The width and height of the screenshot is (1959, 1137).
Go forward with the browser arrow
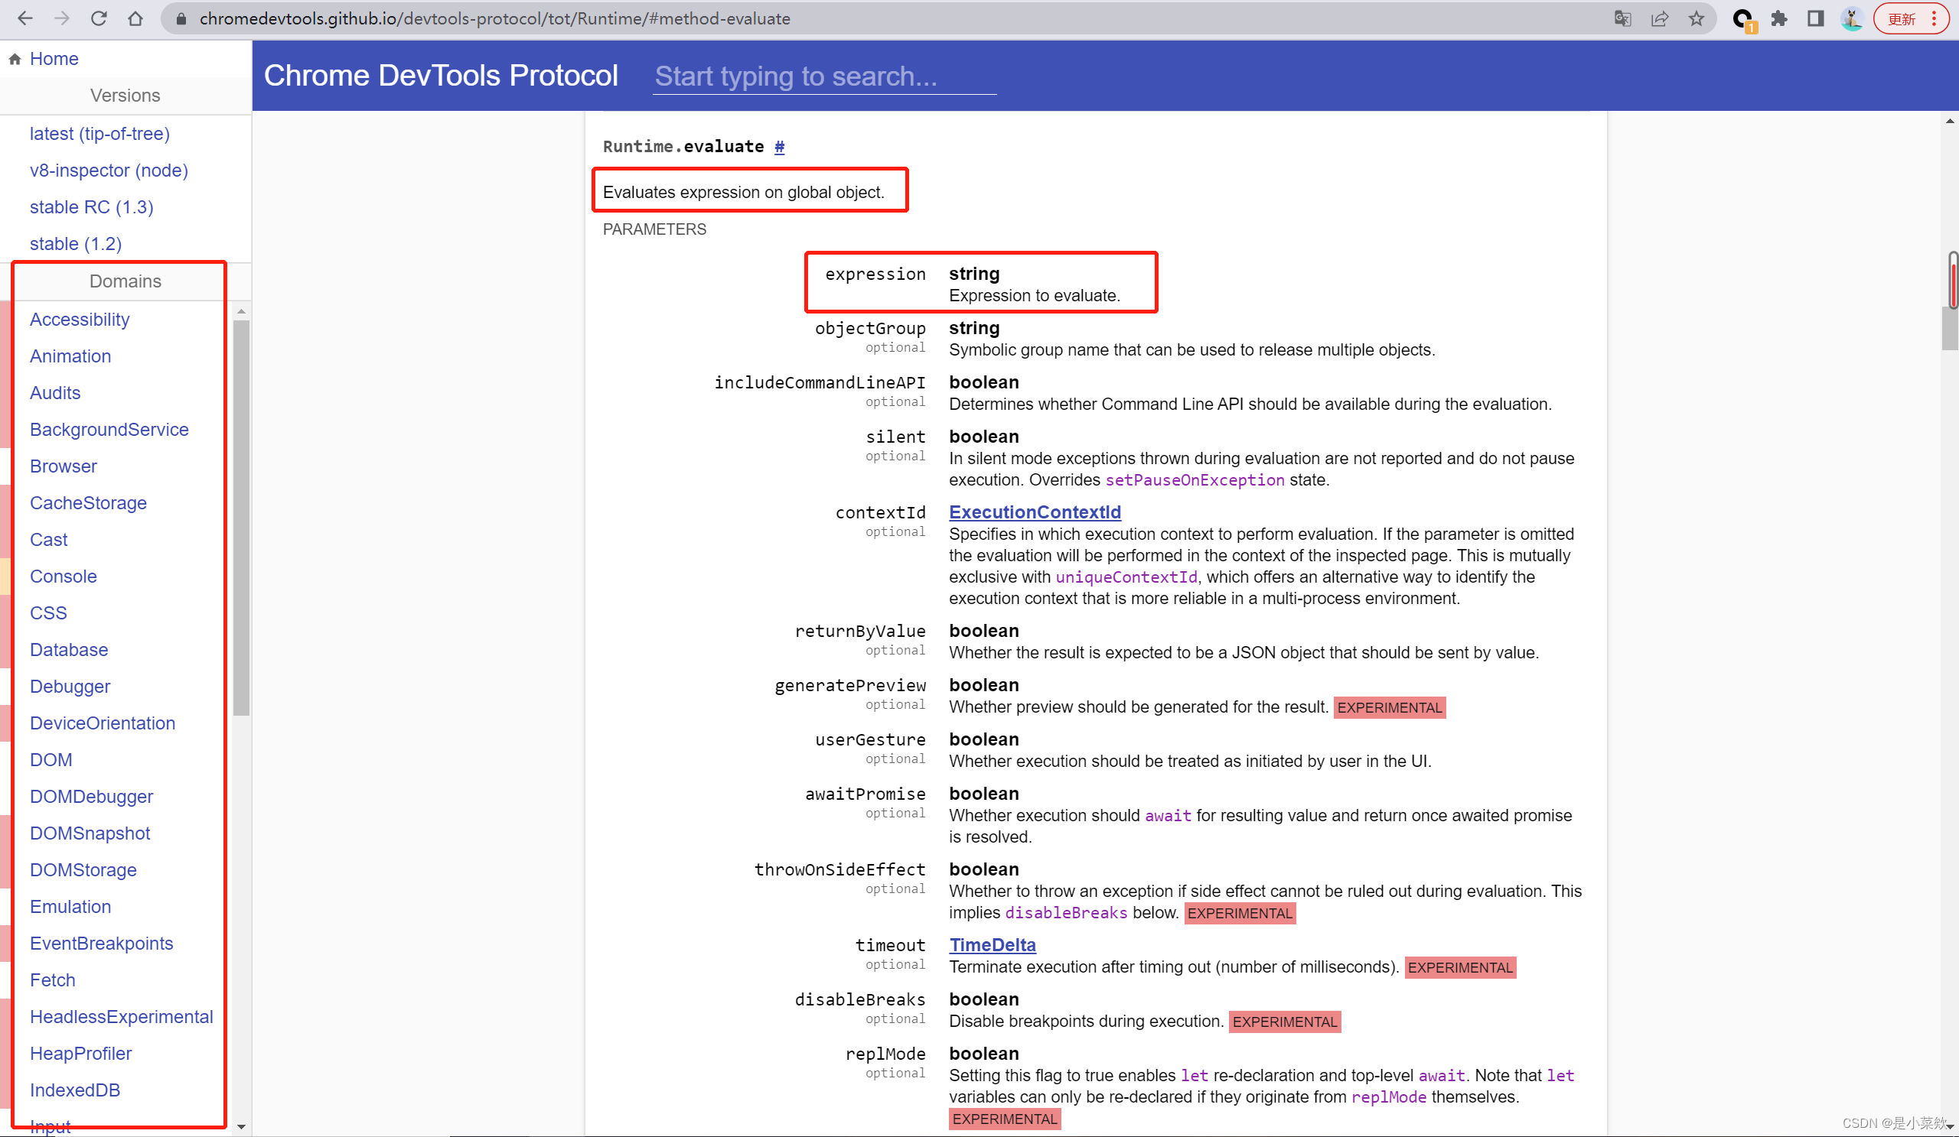coord(62,18)
